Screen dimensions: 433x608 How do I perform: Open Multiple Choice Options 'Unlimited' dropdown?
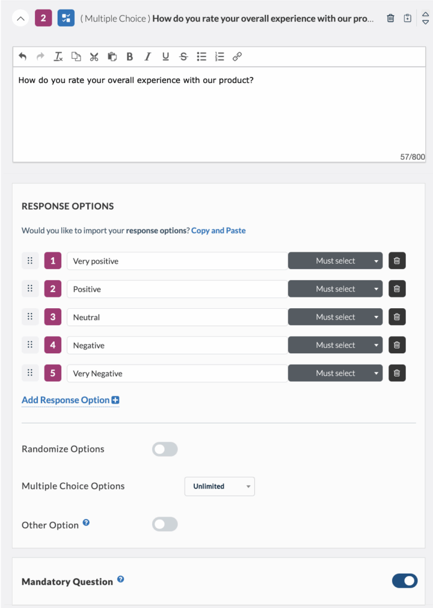click(219, 486)
